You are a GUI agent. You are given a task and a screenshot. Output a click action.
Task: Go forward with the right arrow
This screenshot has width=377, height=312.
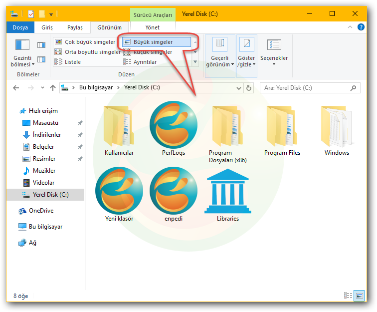30,88
